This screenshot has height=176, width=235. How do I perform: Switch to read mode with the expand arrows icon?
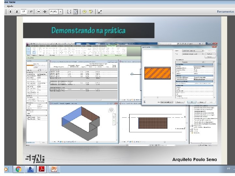(100, 12)
